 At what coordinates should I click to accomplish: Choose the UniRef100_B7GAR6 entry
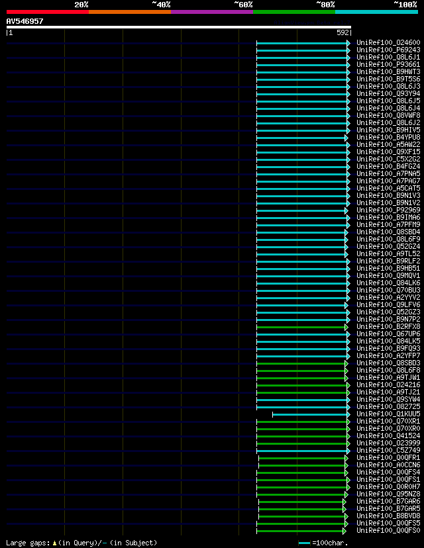click(388, 501)
